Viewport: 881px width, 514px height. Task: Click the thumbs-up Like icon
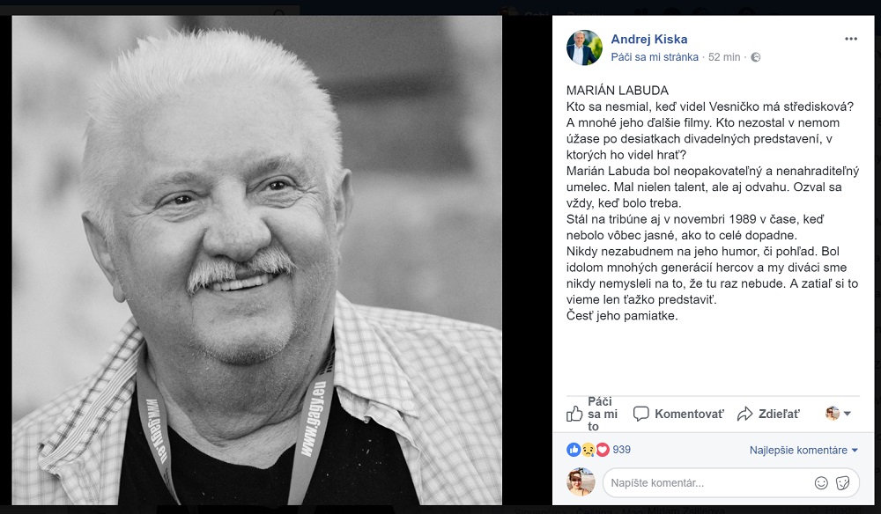coord(574,415)
